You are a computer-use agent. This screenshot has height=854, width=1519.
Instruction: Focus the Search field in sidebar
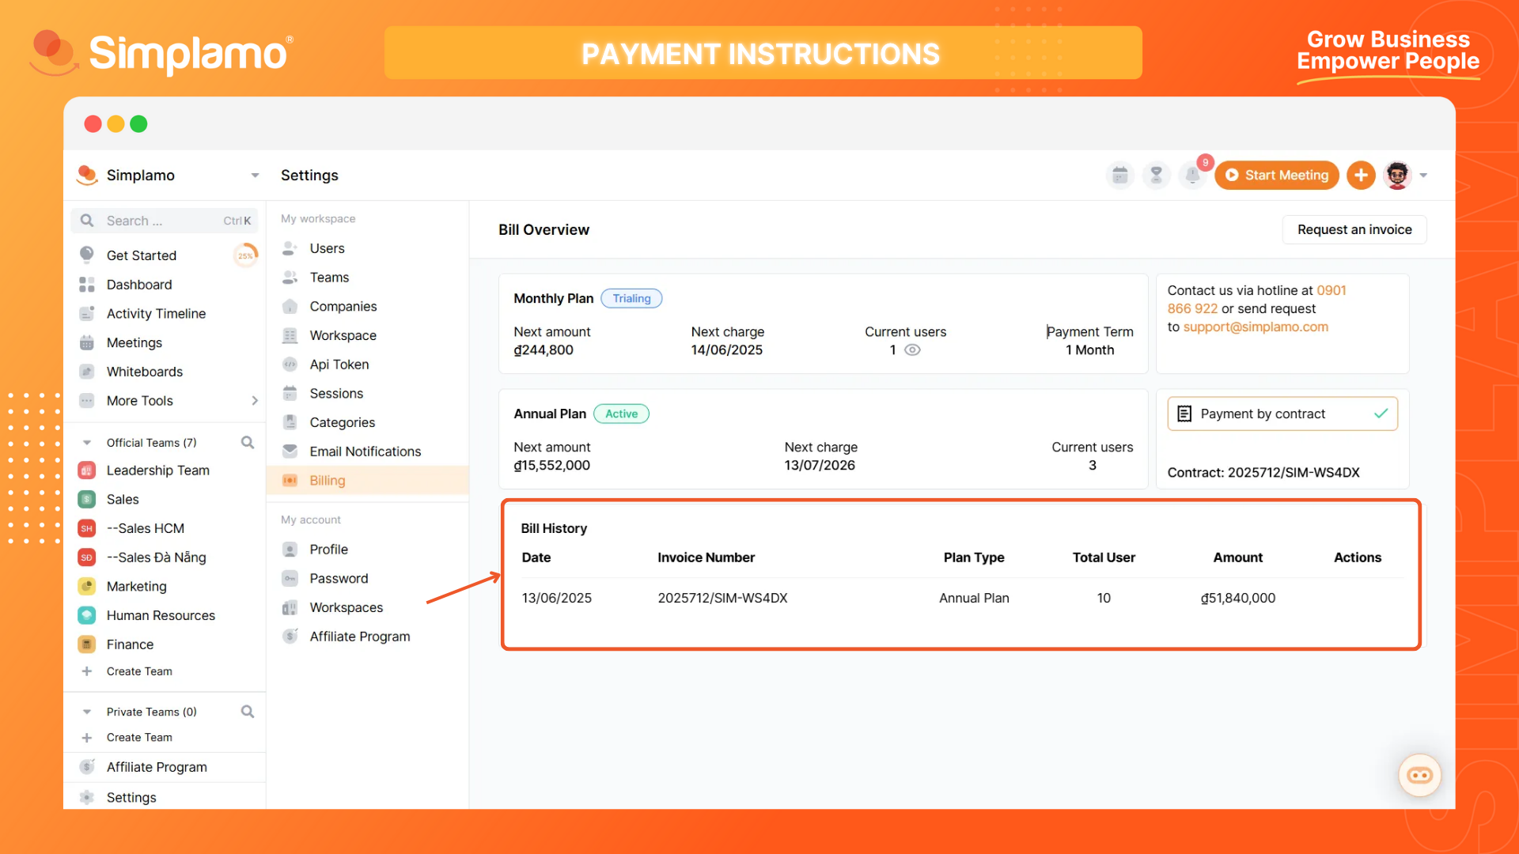click(165, 221)
